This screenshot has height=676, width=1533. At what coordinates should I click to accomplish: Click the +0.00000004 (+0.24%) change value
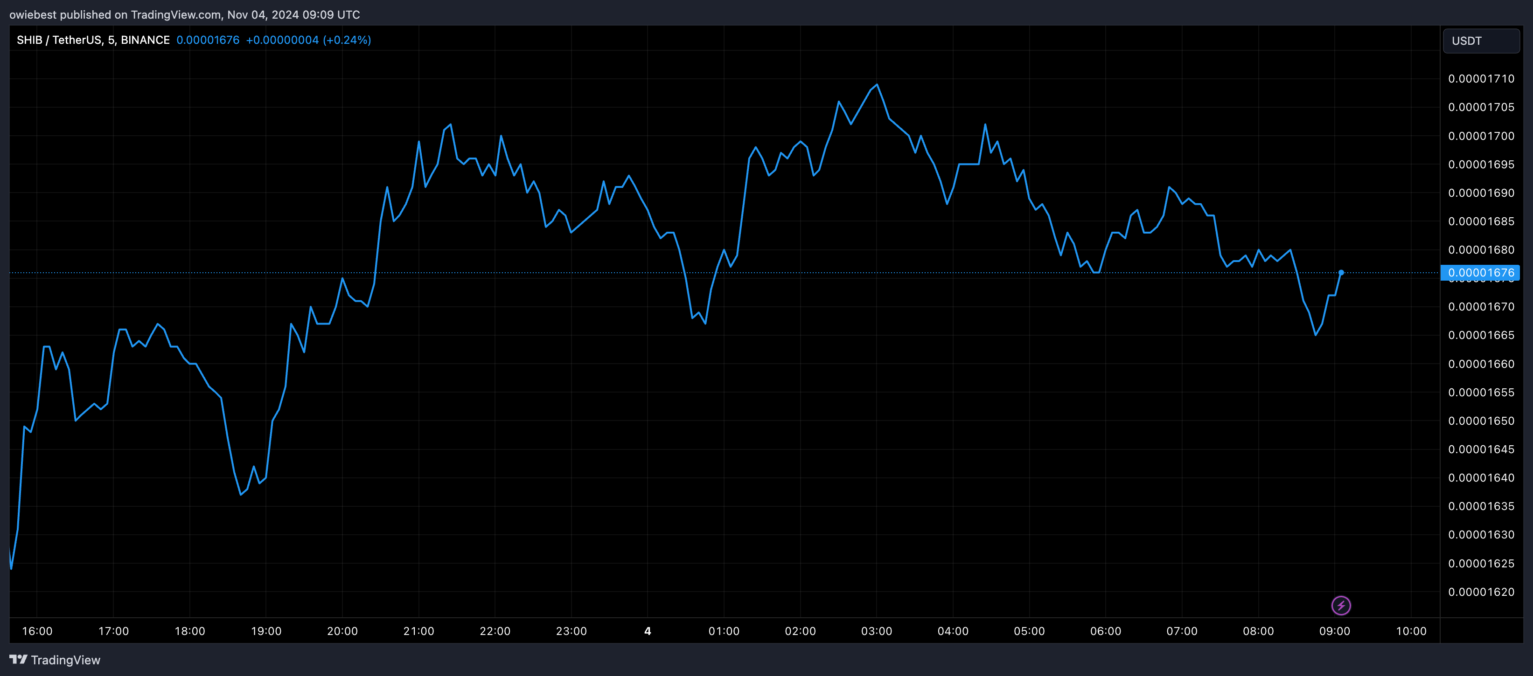pos(308,40)
